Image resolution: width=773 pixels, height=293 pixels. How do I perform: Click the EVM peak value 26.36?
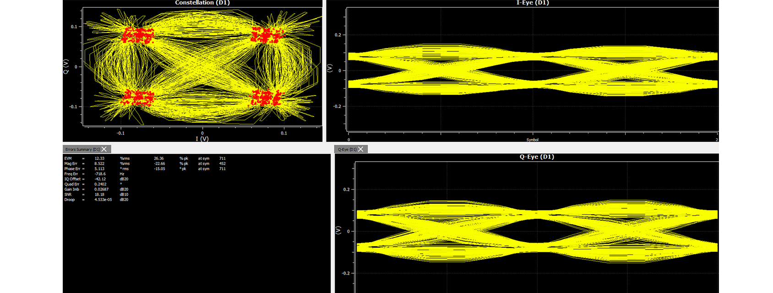pyautogui.click(x=158, y=158)
